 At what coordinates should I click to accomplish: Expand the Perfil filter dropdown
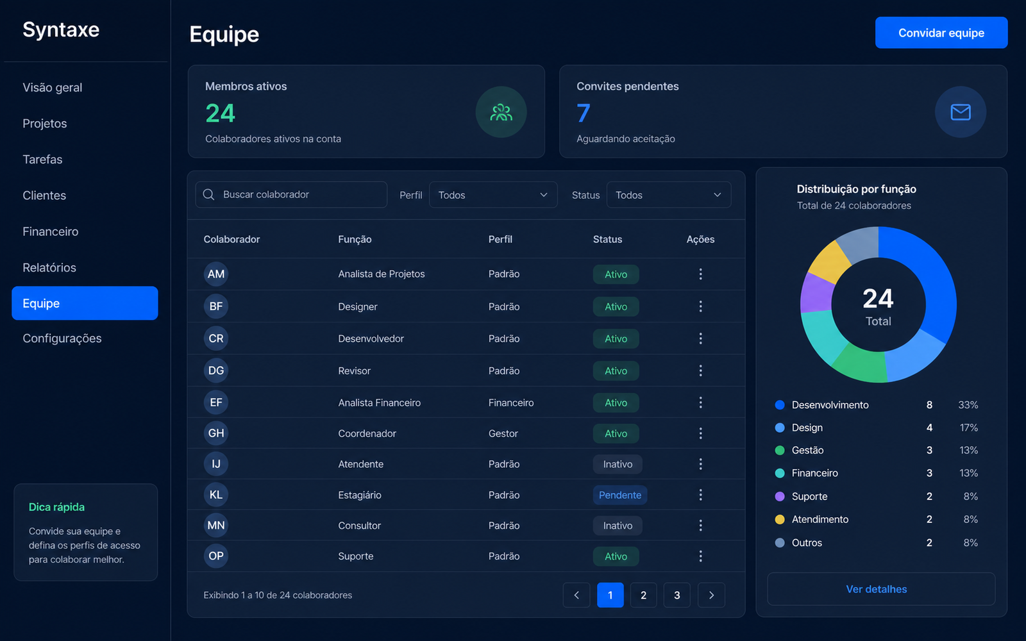pyautogui.click(x=492, y=195)
